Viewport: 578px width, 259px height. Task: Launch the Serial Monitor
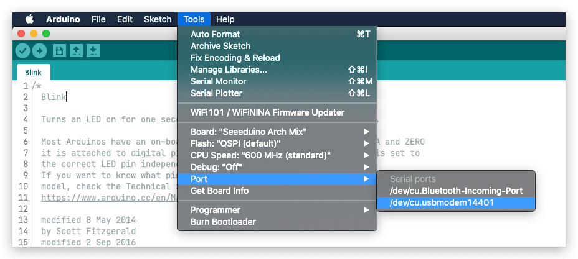click(x=277, y=81)
